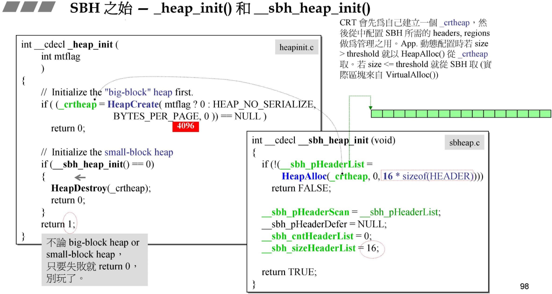Click the return TRUE statement
Image resolution: width=552 pixels, height=294 pixels.
[x=289, y=272]
